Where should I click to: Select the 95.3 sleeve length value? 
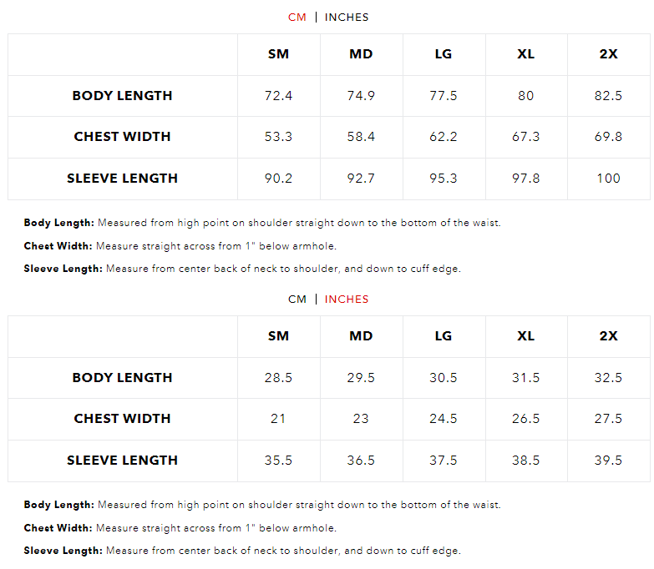click(x=444, y=178)
